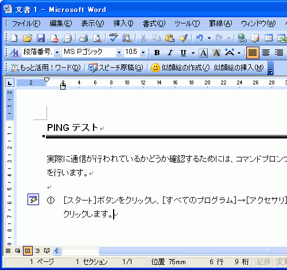Click the hanging indent marker on ruler
The image size is (287, 270).
point(63,84)
